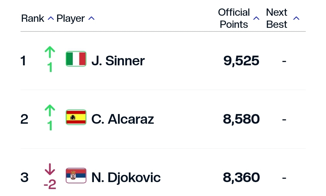Sort by Next Best using its chevron
Image resolution: width=326 pixels, height=196 pixels.
tap(296, 18)
